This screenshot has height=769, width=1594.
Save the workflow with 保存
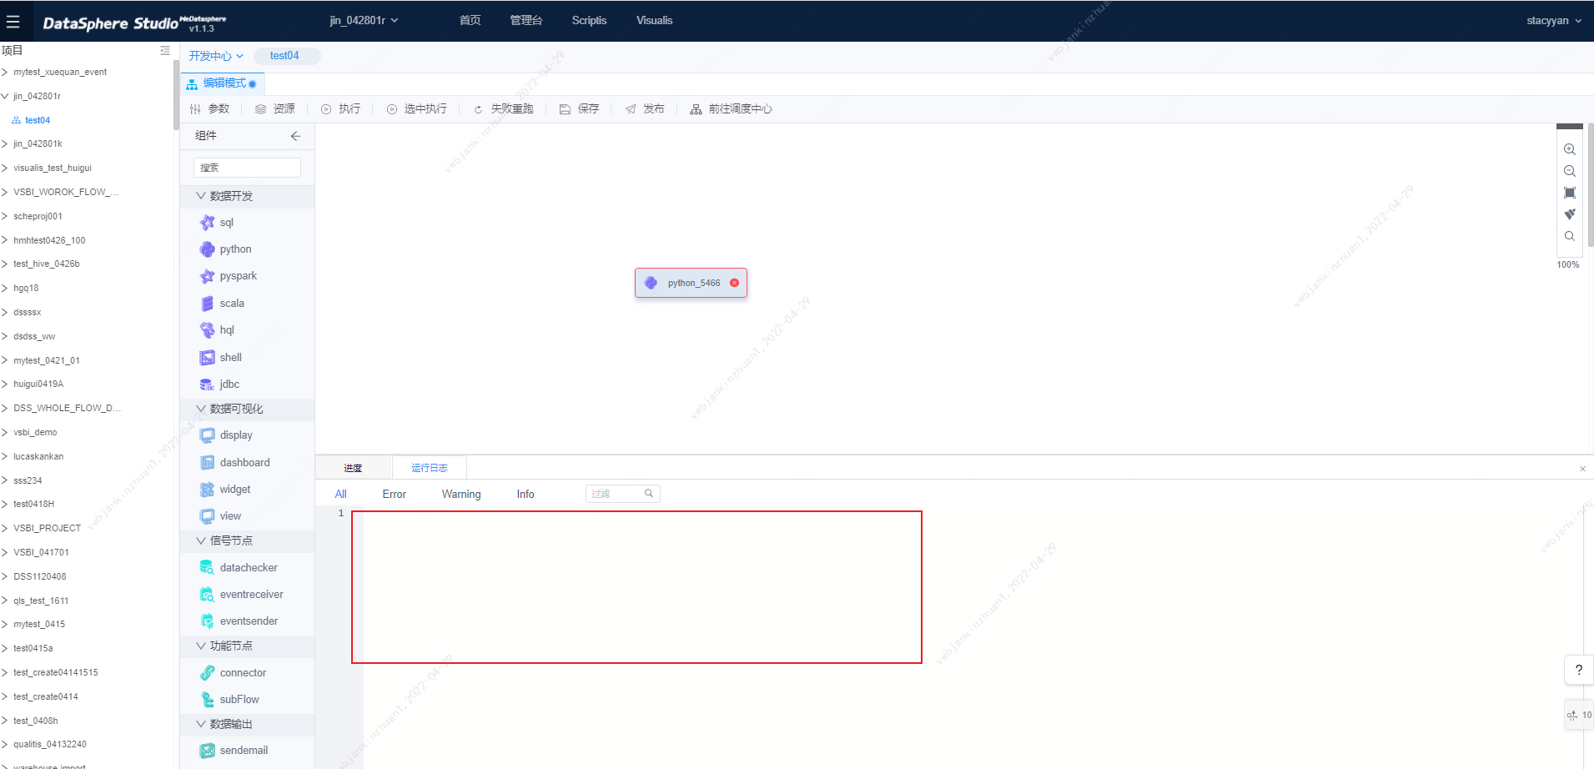click(x=579, y=109)
